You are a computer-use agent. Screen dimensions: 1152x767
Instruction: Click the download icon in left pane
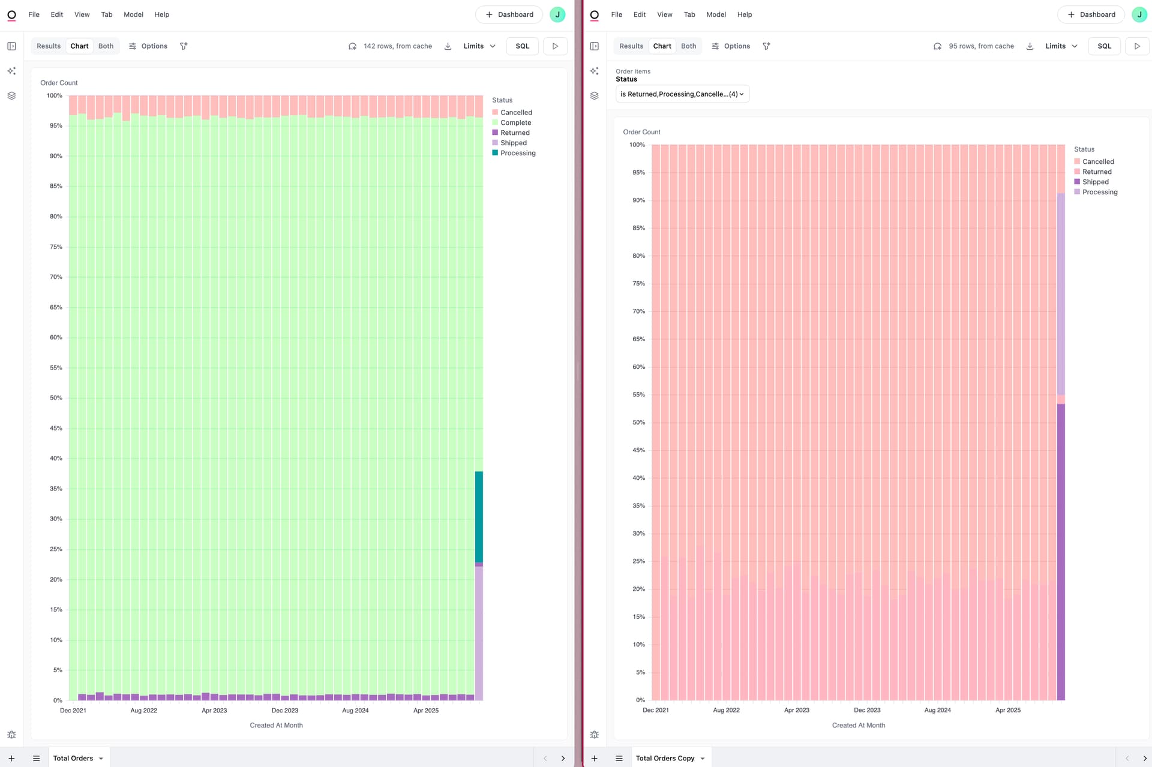[448, 46]
